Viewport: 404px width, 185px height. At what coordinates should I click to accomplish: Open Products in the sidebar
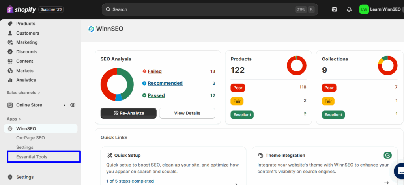click(x=26, y=24)
